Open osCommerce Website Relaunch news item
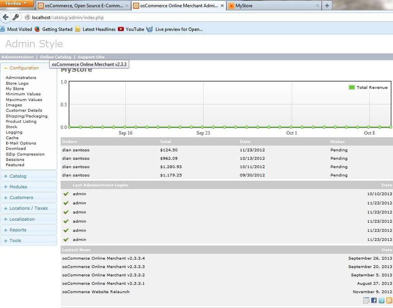393x308 pixels. 96,292
